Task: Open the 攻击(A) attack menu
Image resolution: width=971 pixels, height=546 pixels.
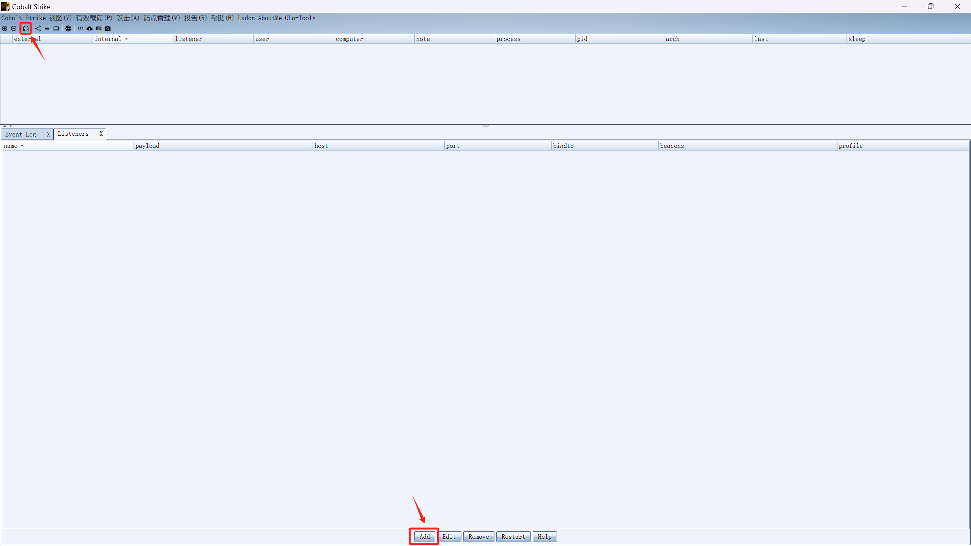Action: 128,18
